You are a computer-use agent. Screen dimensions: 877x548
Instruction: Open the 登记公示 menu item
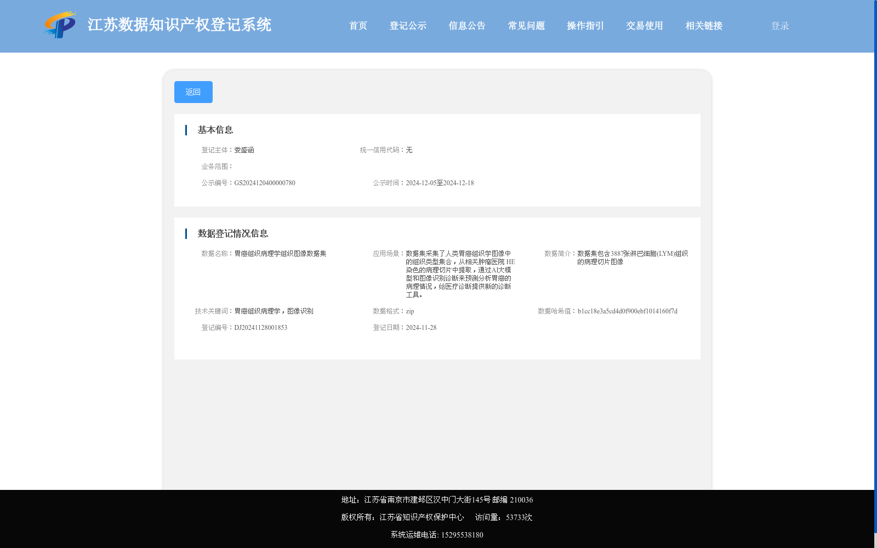tap(408, 26)
